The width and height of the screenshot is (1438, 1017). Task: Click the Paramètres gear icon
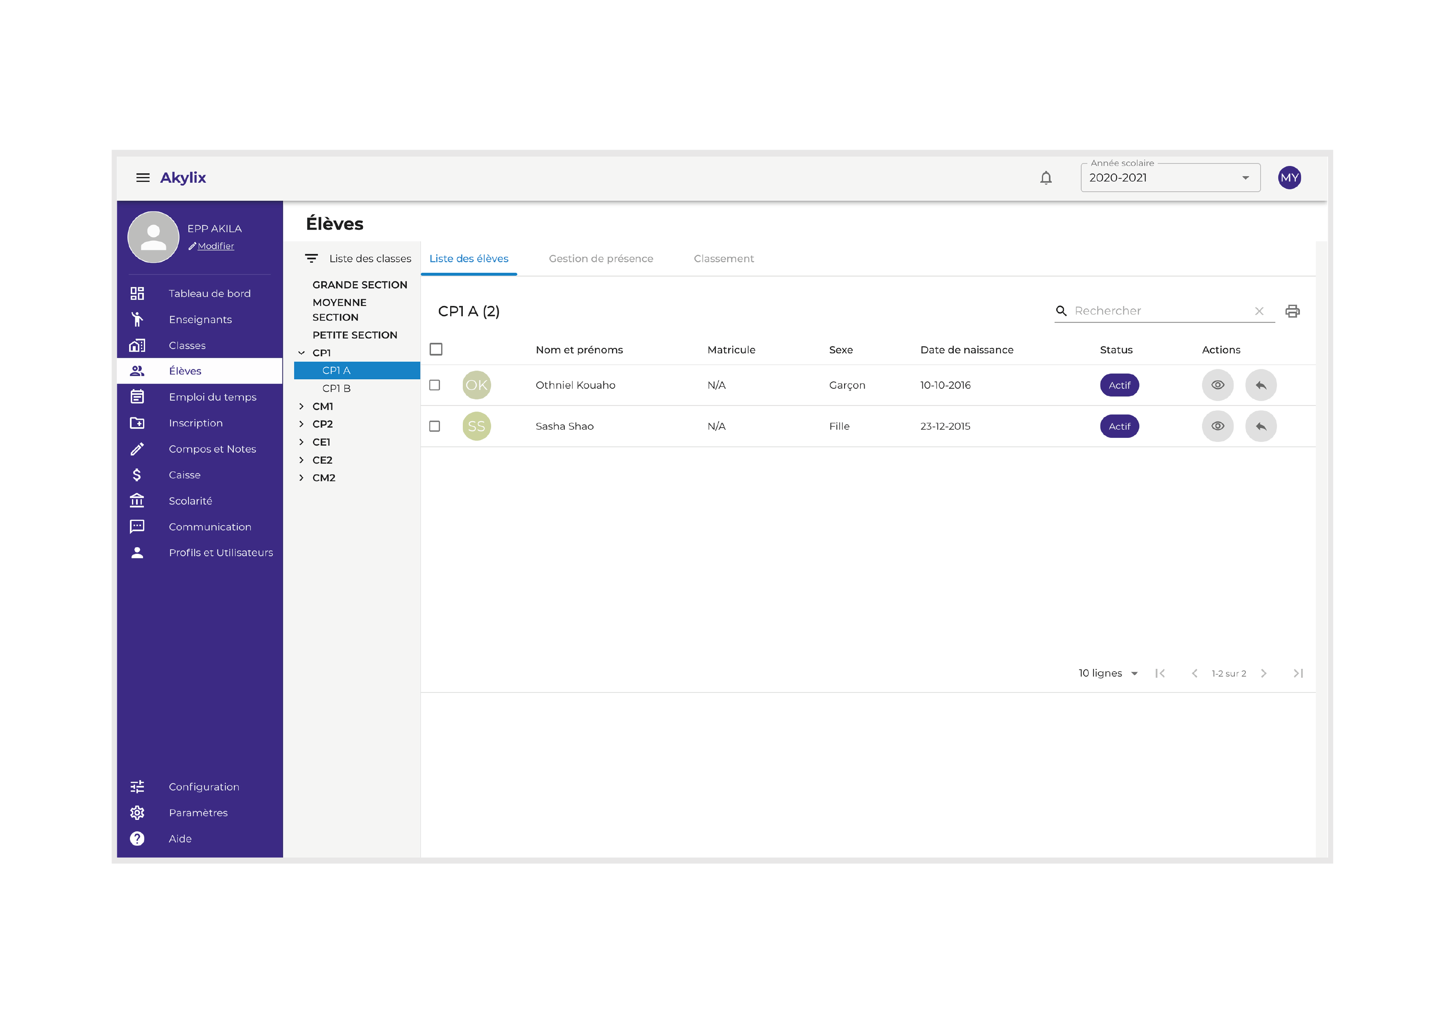click(x=137, y=812)
